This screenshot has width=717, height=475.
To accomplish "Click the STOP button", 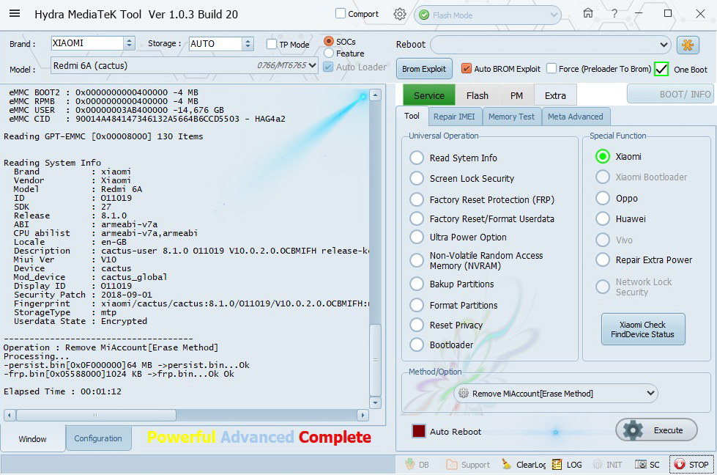I will point(691,465).
